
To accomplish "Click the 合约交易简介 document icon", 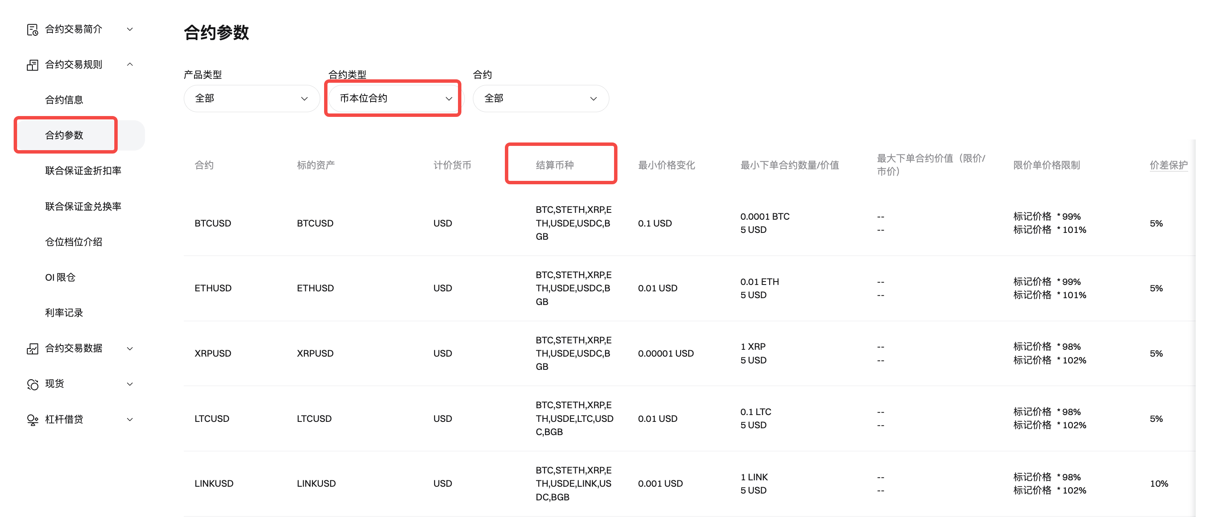I will click(x=32, y=30).
